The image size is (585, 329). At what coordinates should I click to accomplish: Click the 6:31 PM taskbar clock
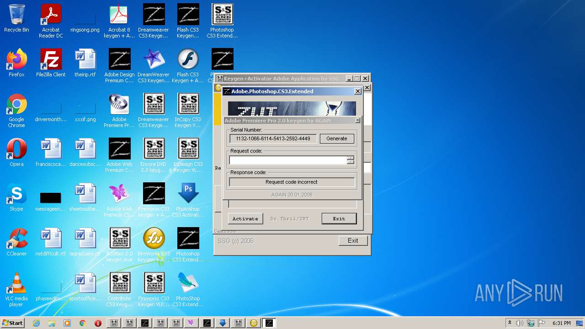click(x=561, y=323)
